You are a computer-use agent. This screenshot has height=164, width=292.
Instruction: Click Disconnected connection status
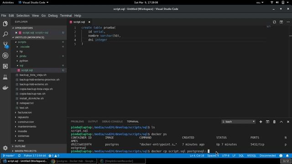[x=267, y=156]
